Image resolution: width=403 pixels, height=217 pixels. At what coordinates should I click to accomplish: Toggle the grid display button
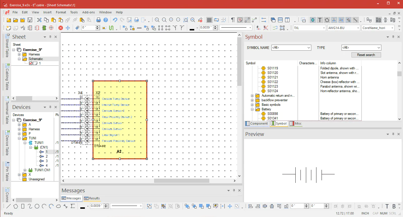pos(209,20)
